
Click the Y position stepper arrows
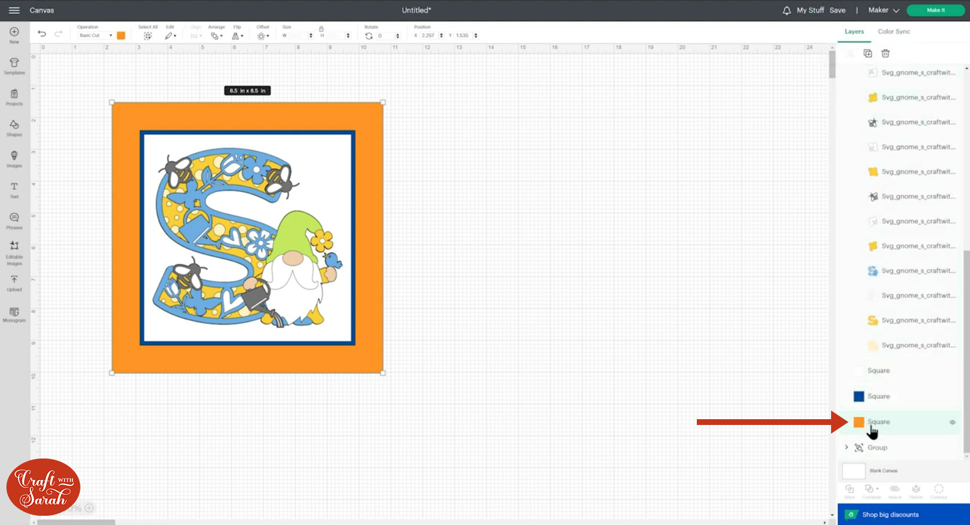point(476,36)
